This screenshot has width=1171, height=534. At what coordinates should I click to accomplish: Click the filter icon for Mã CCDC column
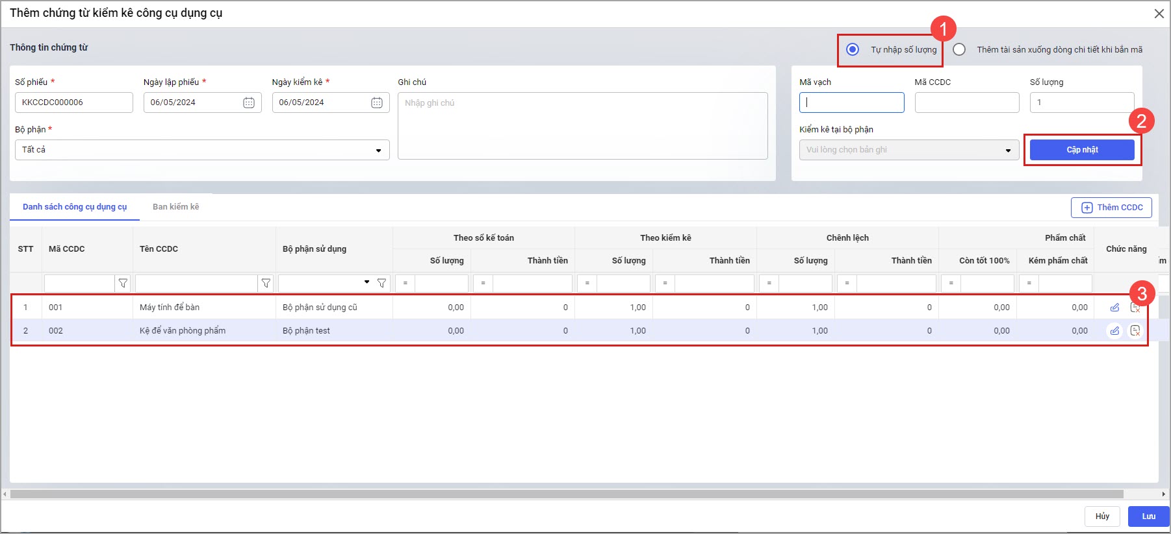tap(123, 284)
